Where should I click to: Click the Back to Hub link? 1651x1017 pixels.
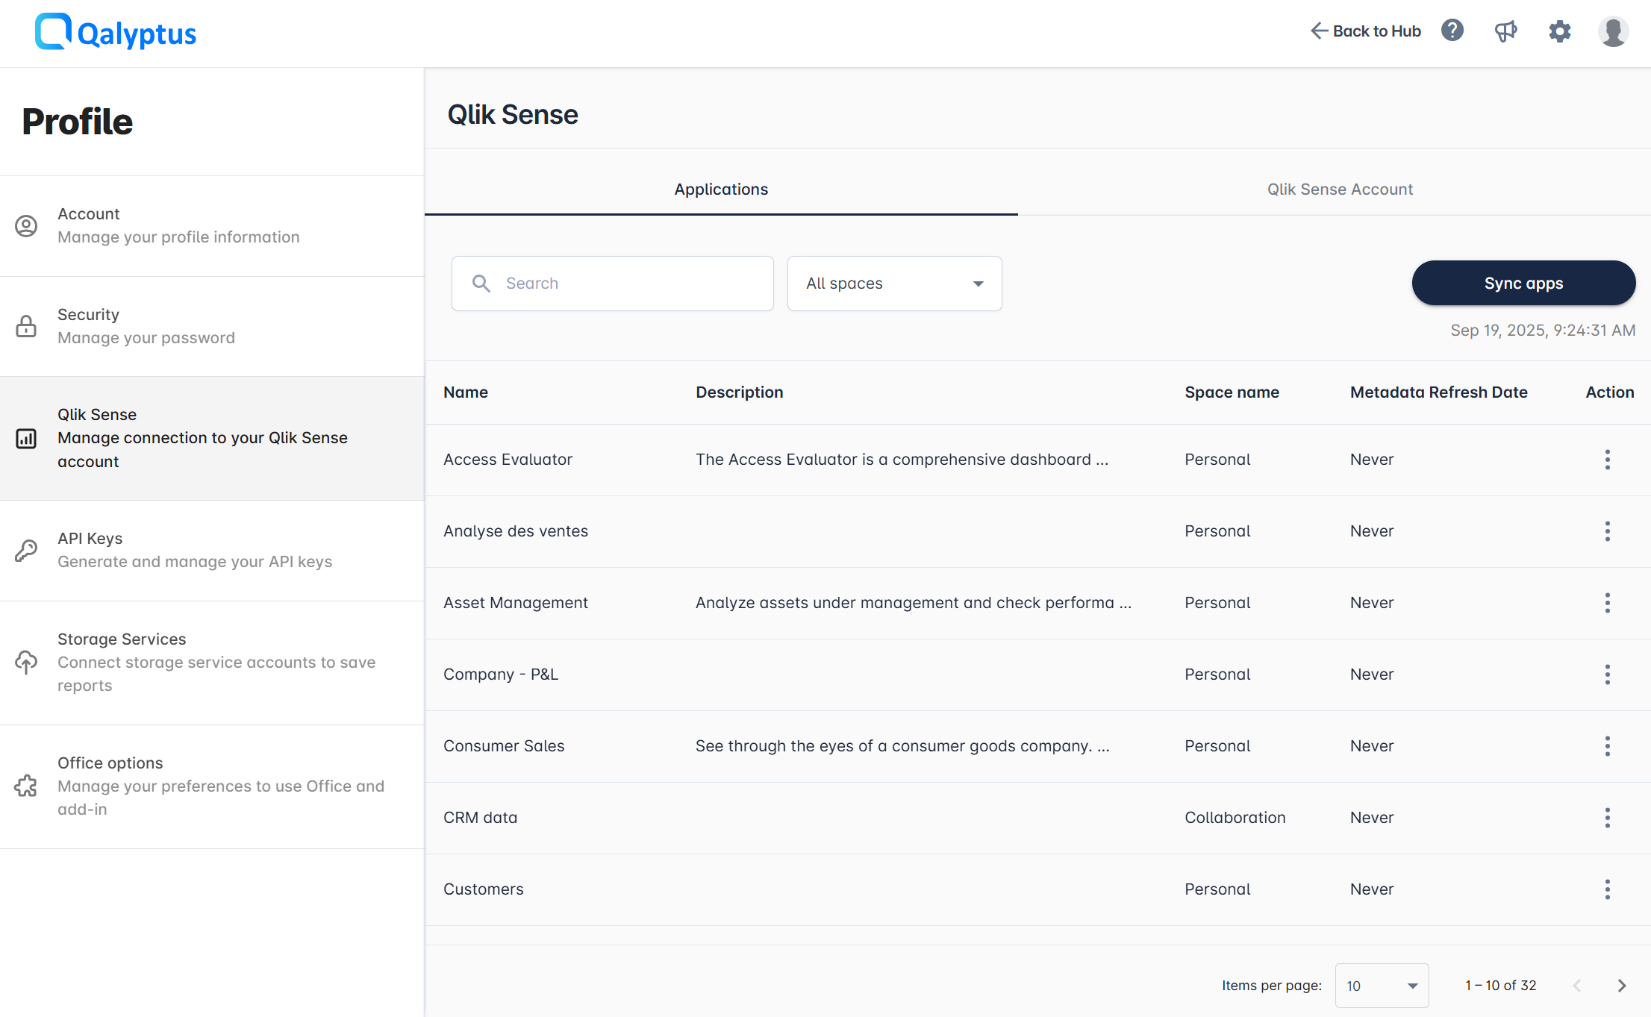(x=1365, y=31)
